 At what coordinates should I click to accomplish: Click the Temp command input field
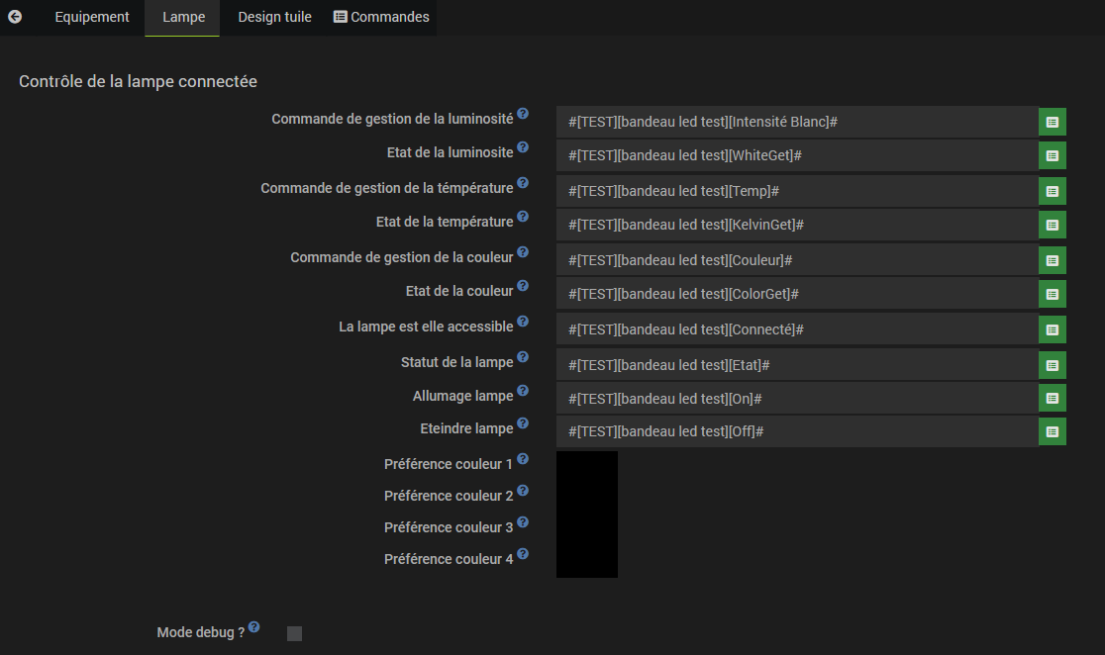tap(797, 191)
